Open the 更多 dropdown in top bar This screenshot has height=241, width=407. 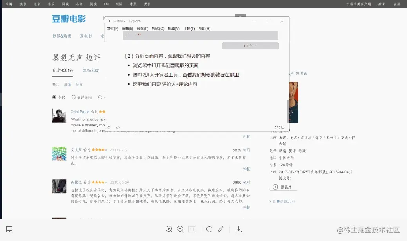tap(147, 4)
